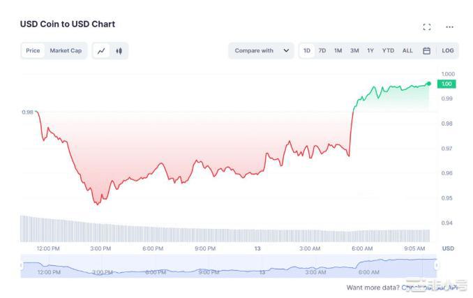
Task: Switch to line chart view
Action: (102, 51)
